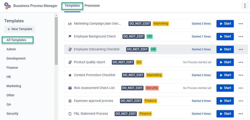This screenshot has height=120, width=250.
Task: Click the flag icon beside Employee Background Check
Action: coord(70,37)
